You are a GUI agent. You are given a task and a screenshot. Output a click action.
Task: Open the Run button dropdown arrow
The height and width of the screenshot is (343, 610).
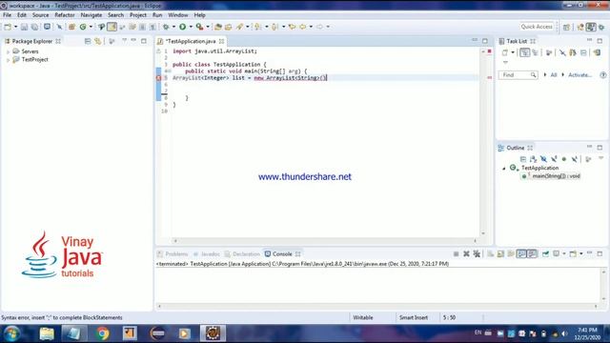tap(191, 27)
